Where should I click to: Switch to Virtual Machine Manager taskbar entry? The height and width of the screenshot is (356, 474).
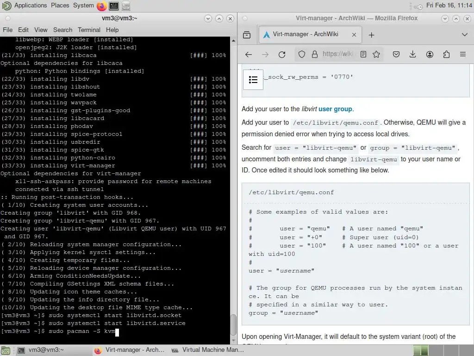click(x=208, y=350)
